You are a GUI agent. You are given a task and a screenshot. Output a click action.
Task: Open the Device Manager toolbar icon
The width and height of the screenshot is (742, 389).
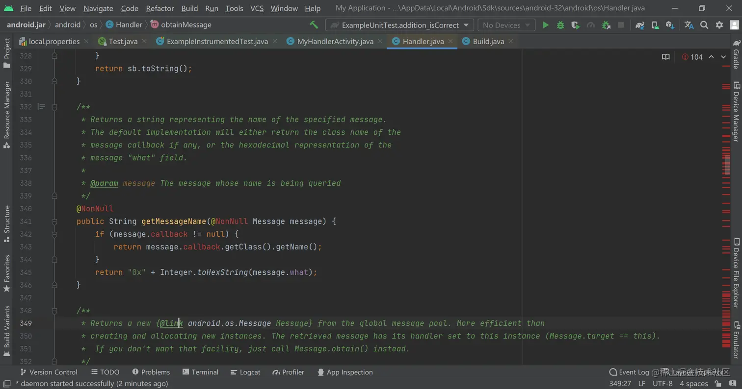click(655, 25)
